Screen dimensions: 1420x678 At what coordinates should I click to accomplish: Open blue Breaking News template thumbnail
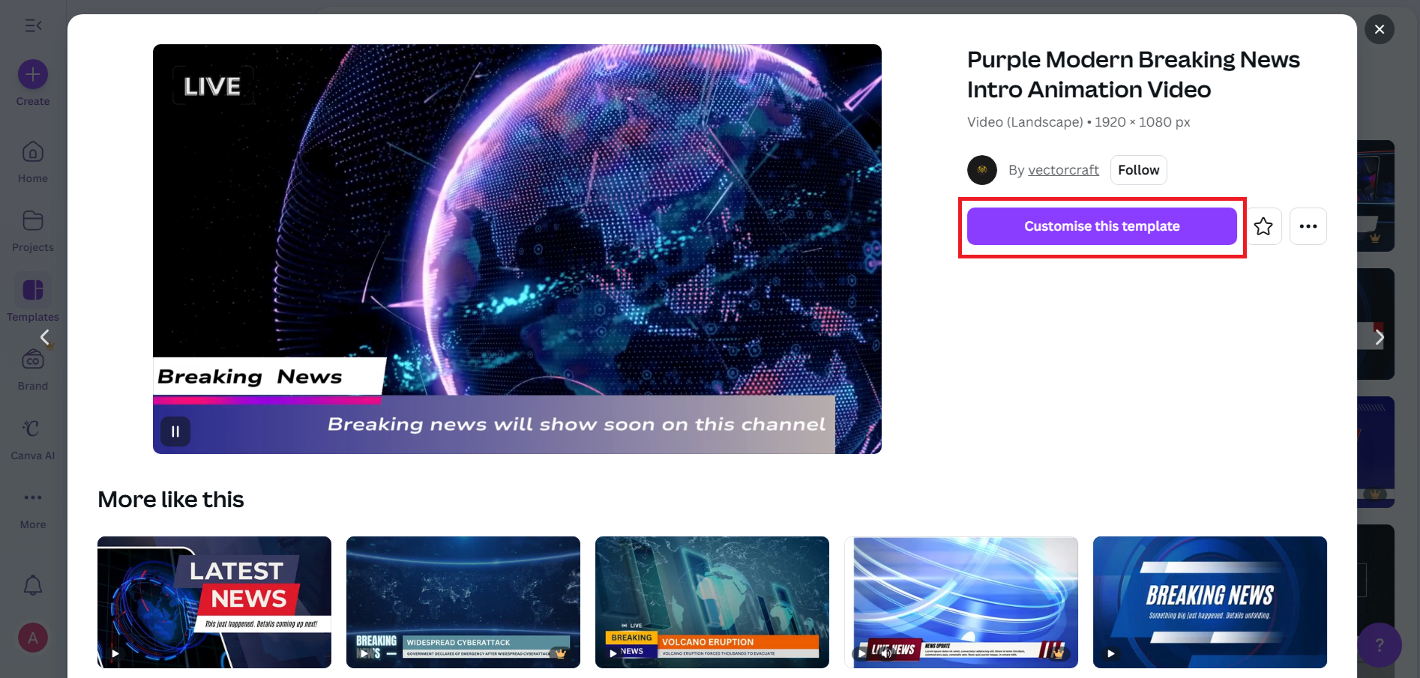[1210, 602]
